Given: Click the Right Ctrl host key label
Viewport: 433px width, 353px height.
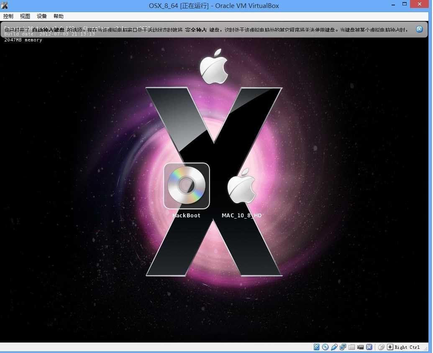Looking at the screenshot, I should coord(407,348).
